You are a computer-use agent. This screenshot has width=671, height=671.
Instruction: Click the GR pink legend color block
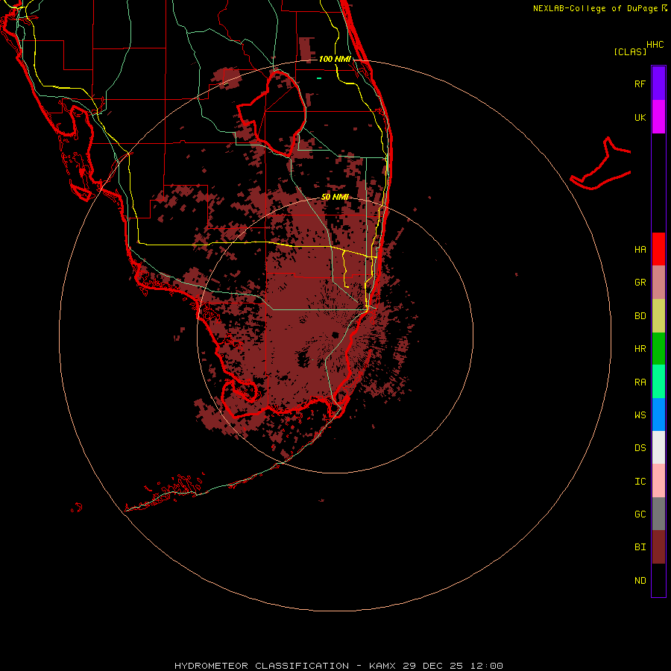pos(658,283)
